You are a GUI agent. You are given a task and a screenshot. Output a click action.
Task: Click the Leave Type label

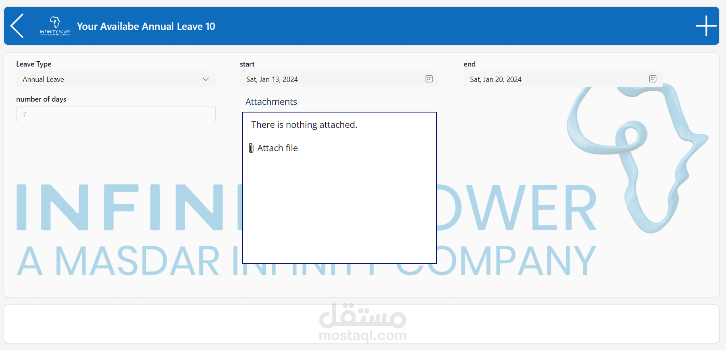[x=34, y=64]
